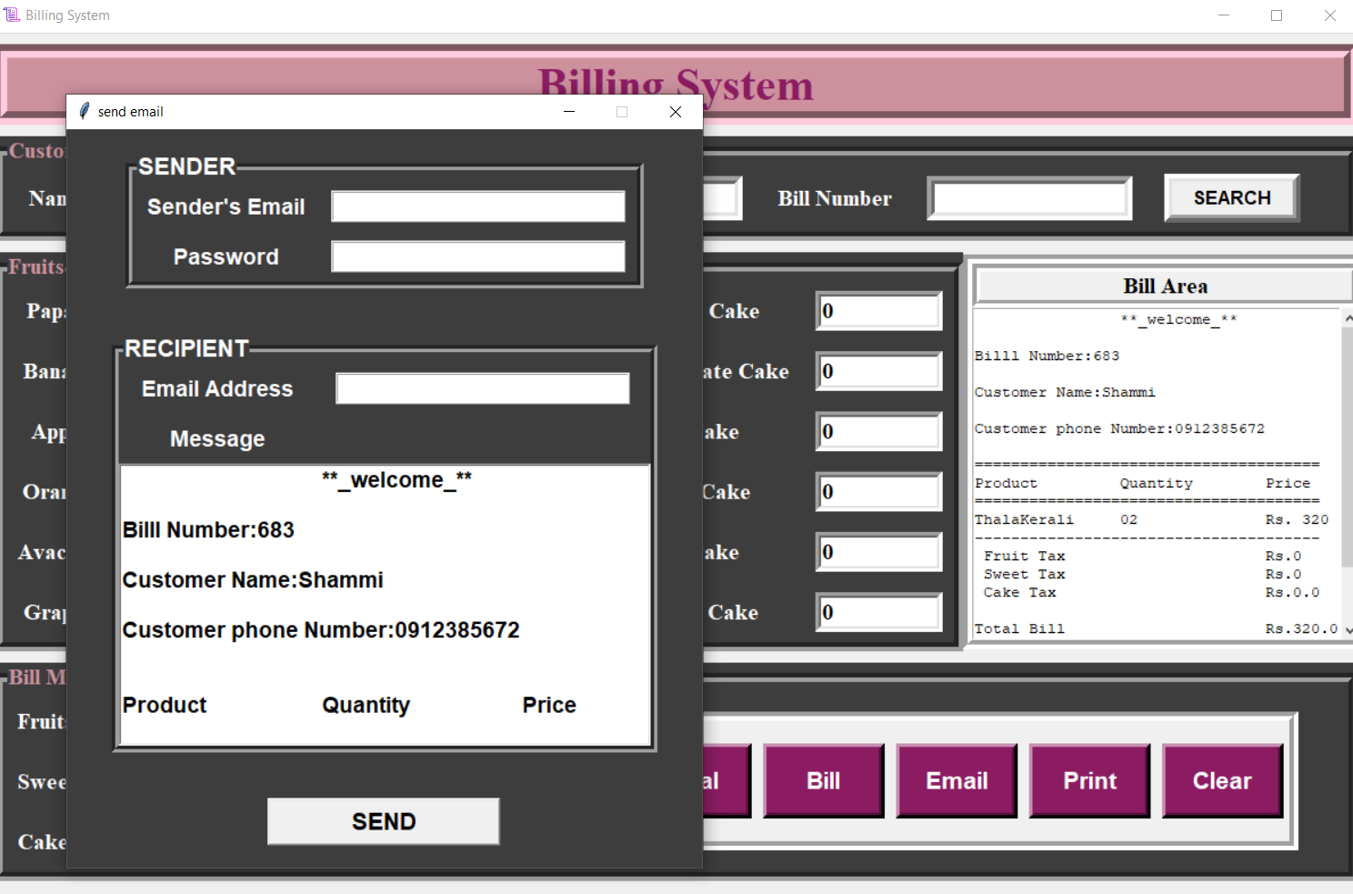
Task: Click the SEARCH button in Billing System
Action: (1232, 197)
